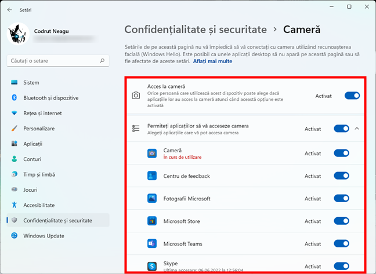Click the Bluetooth icon in sidebar
This screenshot has width=376, height=274.
point(15,98)
